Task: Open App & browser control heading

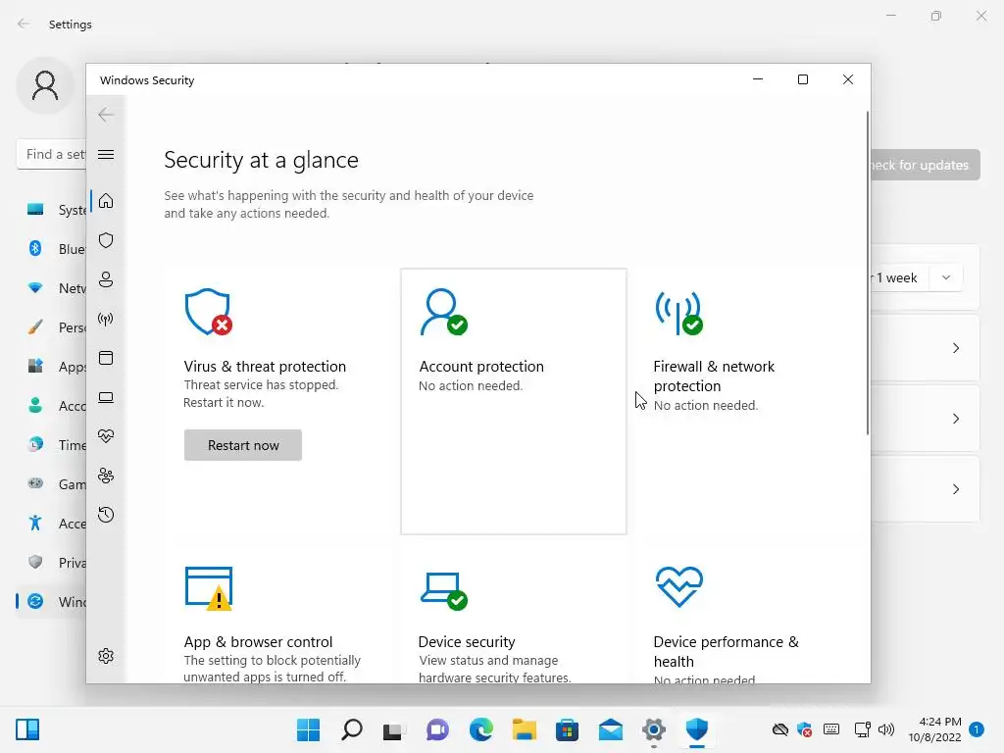Action: pyautogui.click(x=258, y=641)
